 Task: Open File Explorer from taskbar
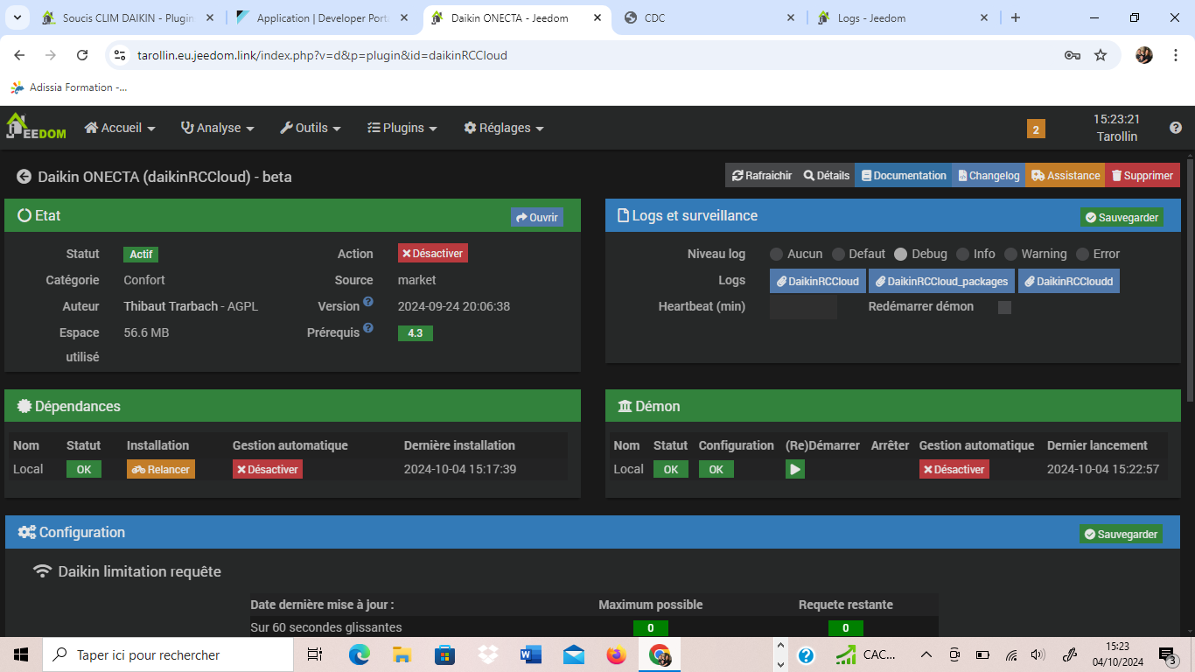pos(402,654)
